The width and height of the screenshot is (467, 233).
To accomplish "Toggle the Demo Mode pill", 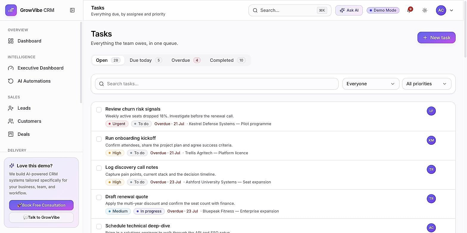I will pyautogui.click(x=383, y=10).
